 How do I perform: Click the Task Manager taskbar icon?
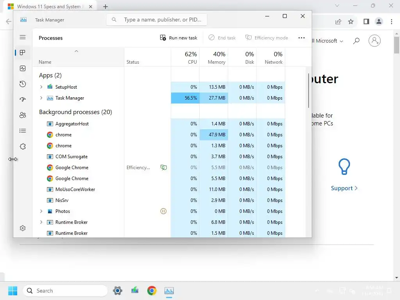click(169, 291)
